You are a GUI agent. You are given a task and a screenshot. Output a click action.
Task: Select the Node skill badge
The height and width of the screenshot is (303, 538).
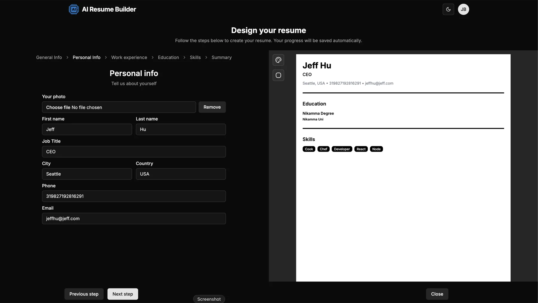pos(376,149)
